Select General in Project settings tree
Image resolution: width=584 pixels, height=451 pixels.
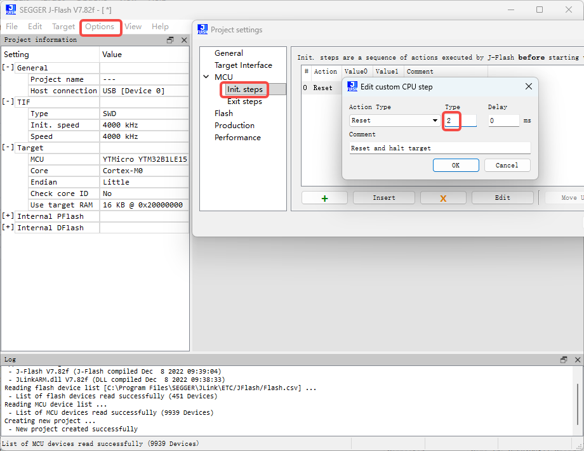coord(229,53)
